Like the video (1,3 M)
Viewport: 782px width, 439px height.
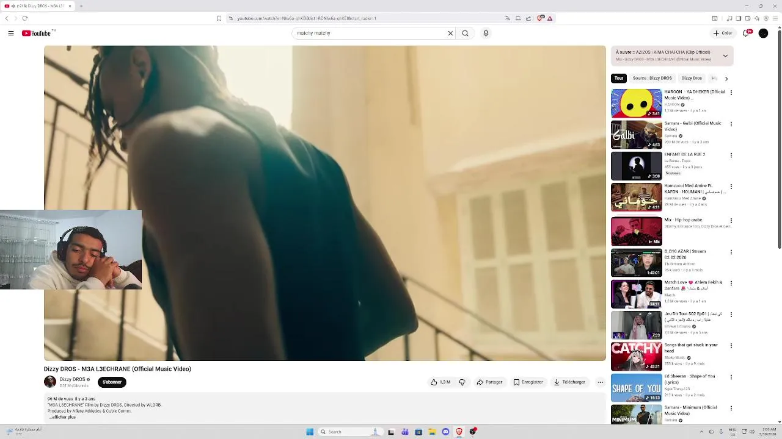[440, 382]
